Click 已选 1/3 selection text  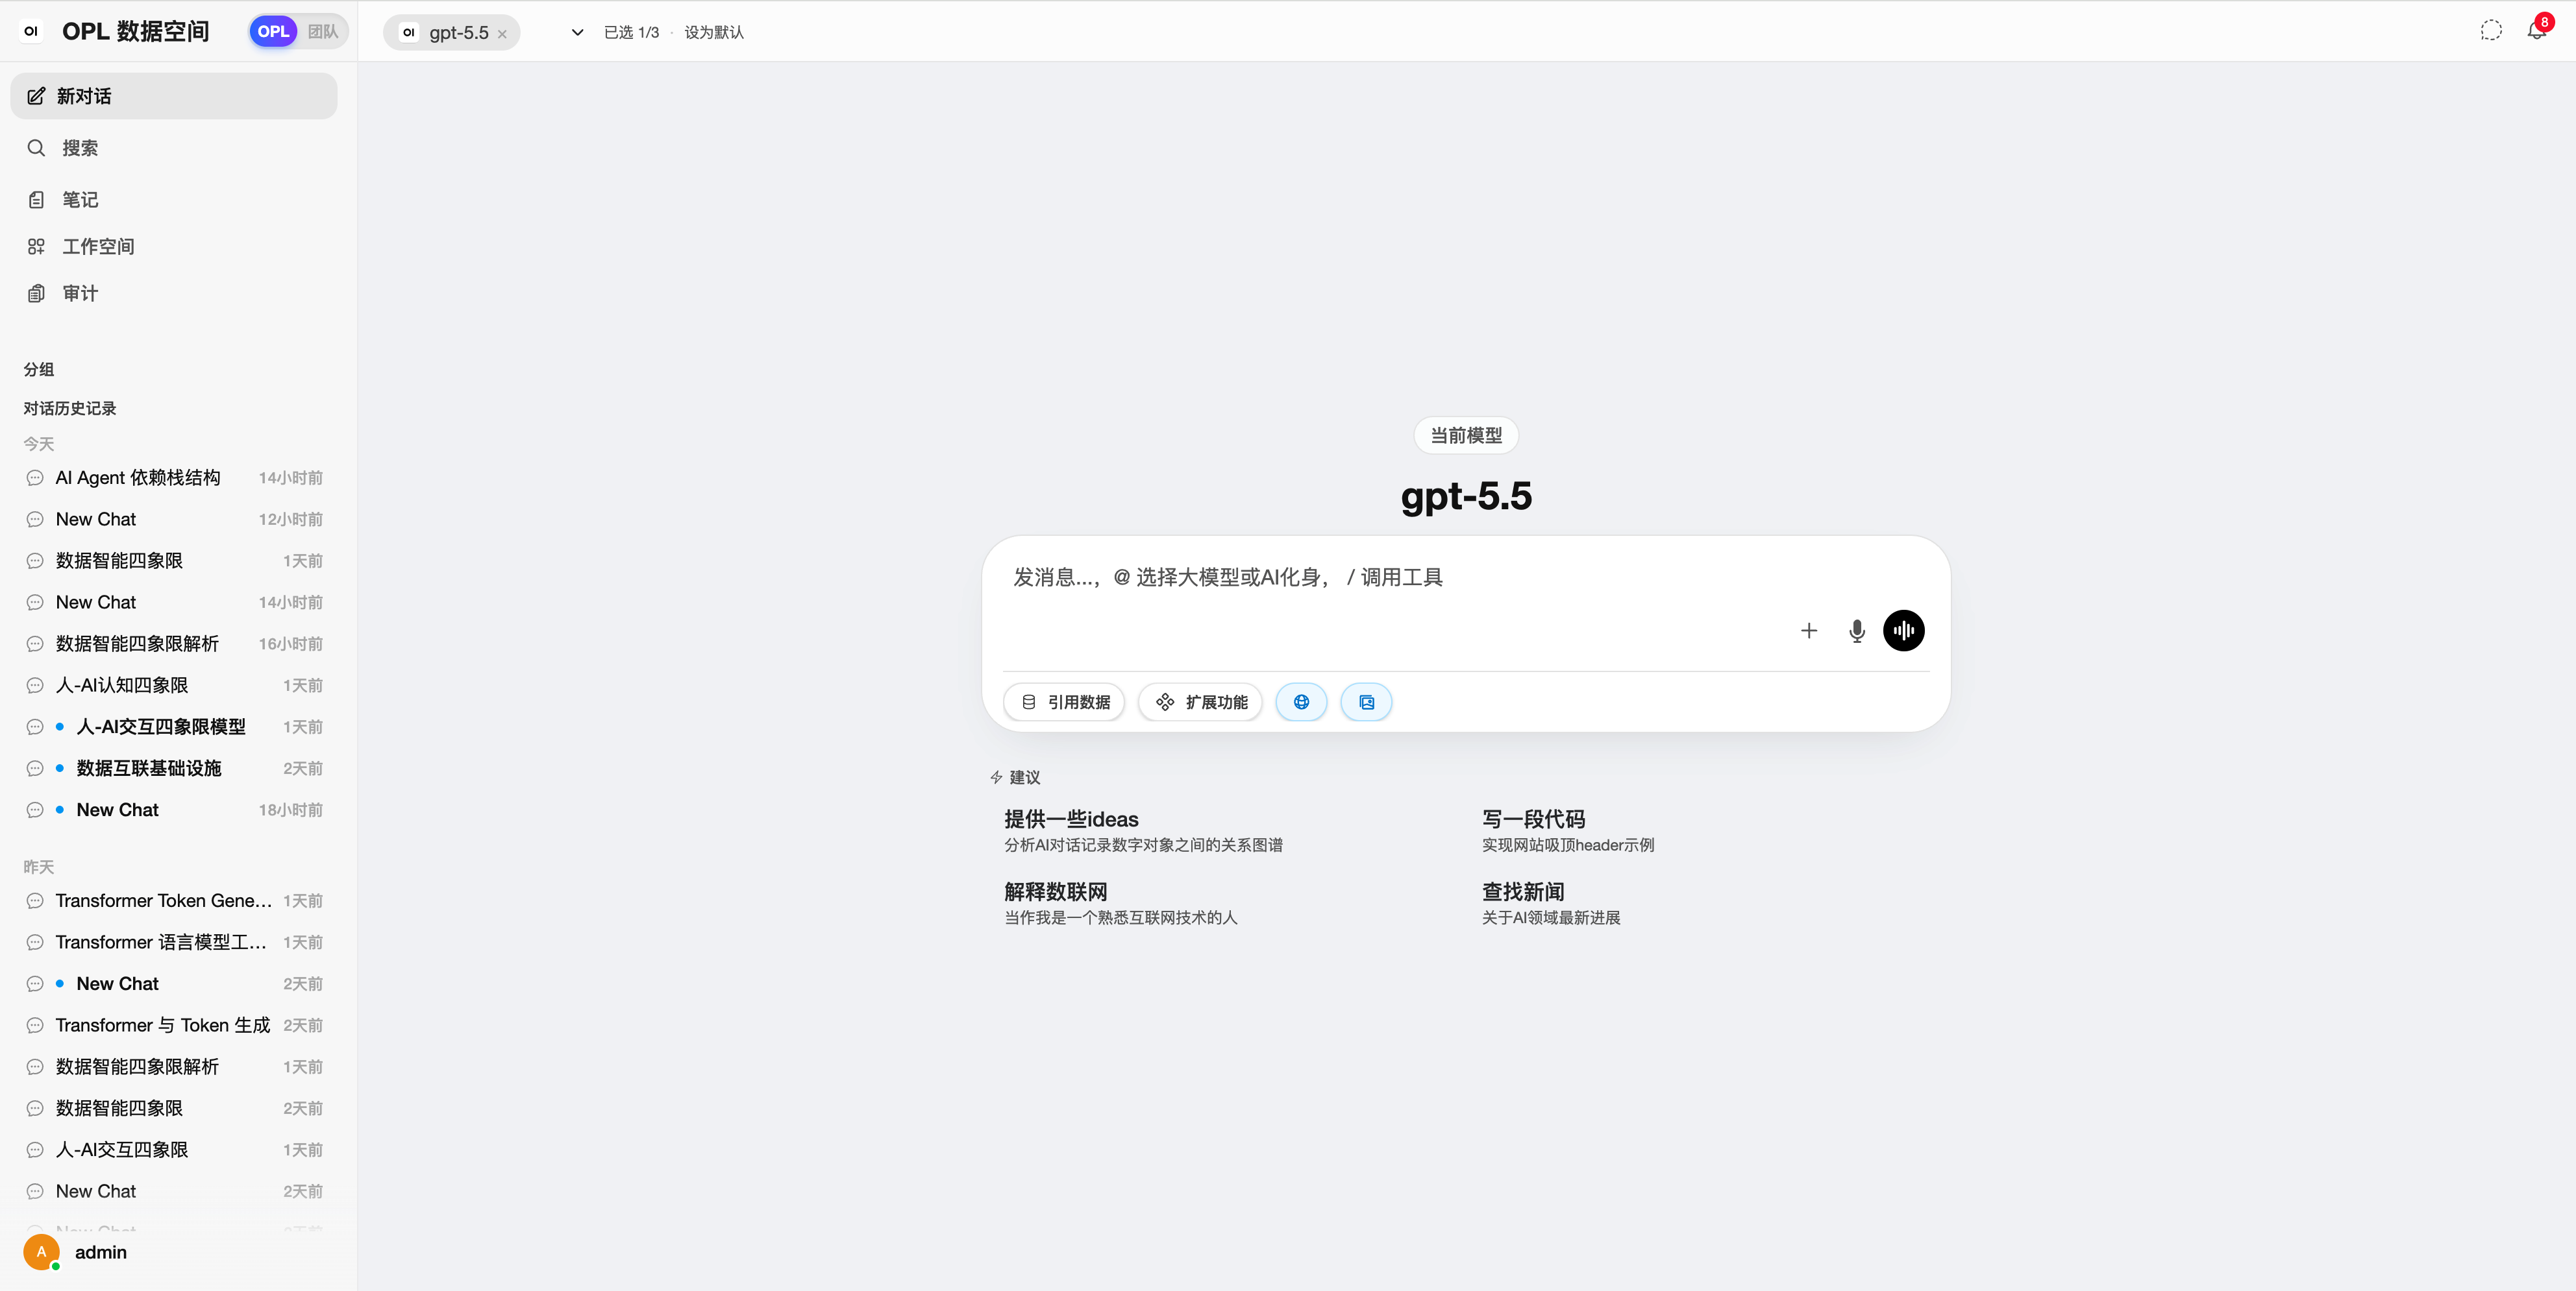coord(631,32)
